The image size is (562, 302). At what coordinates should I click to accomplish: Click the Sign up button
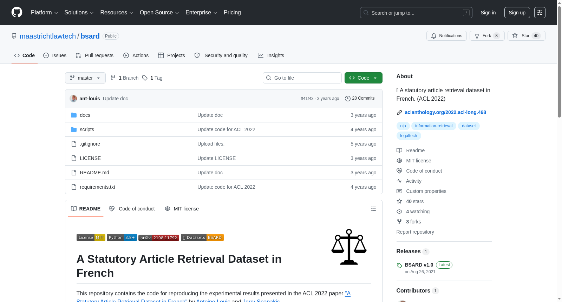(x=517, y=13)
